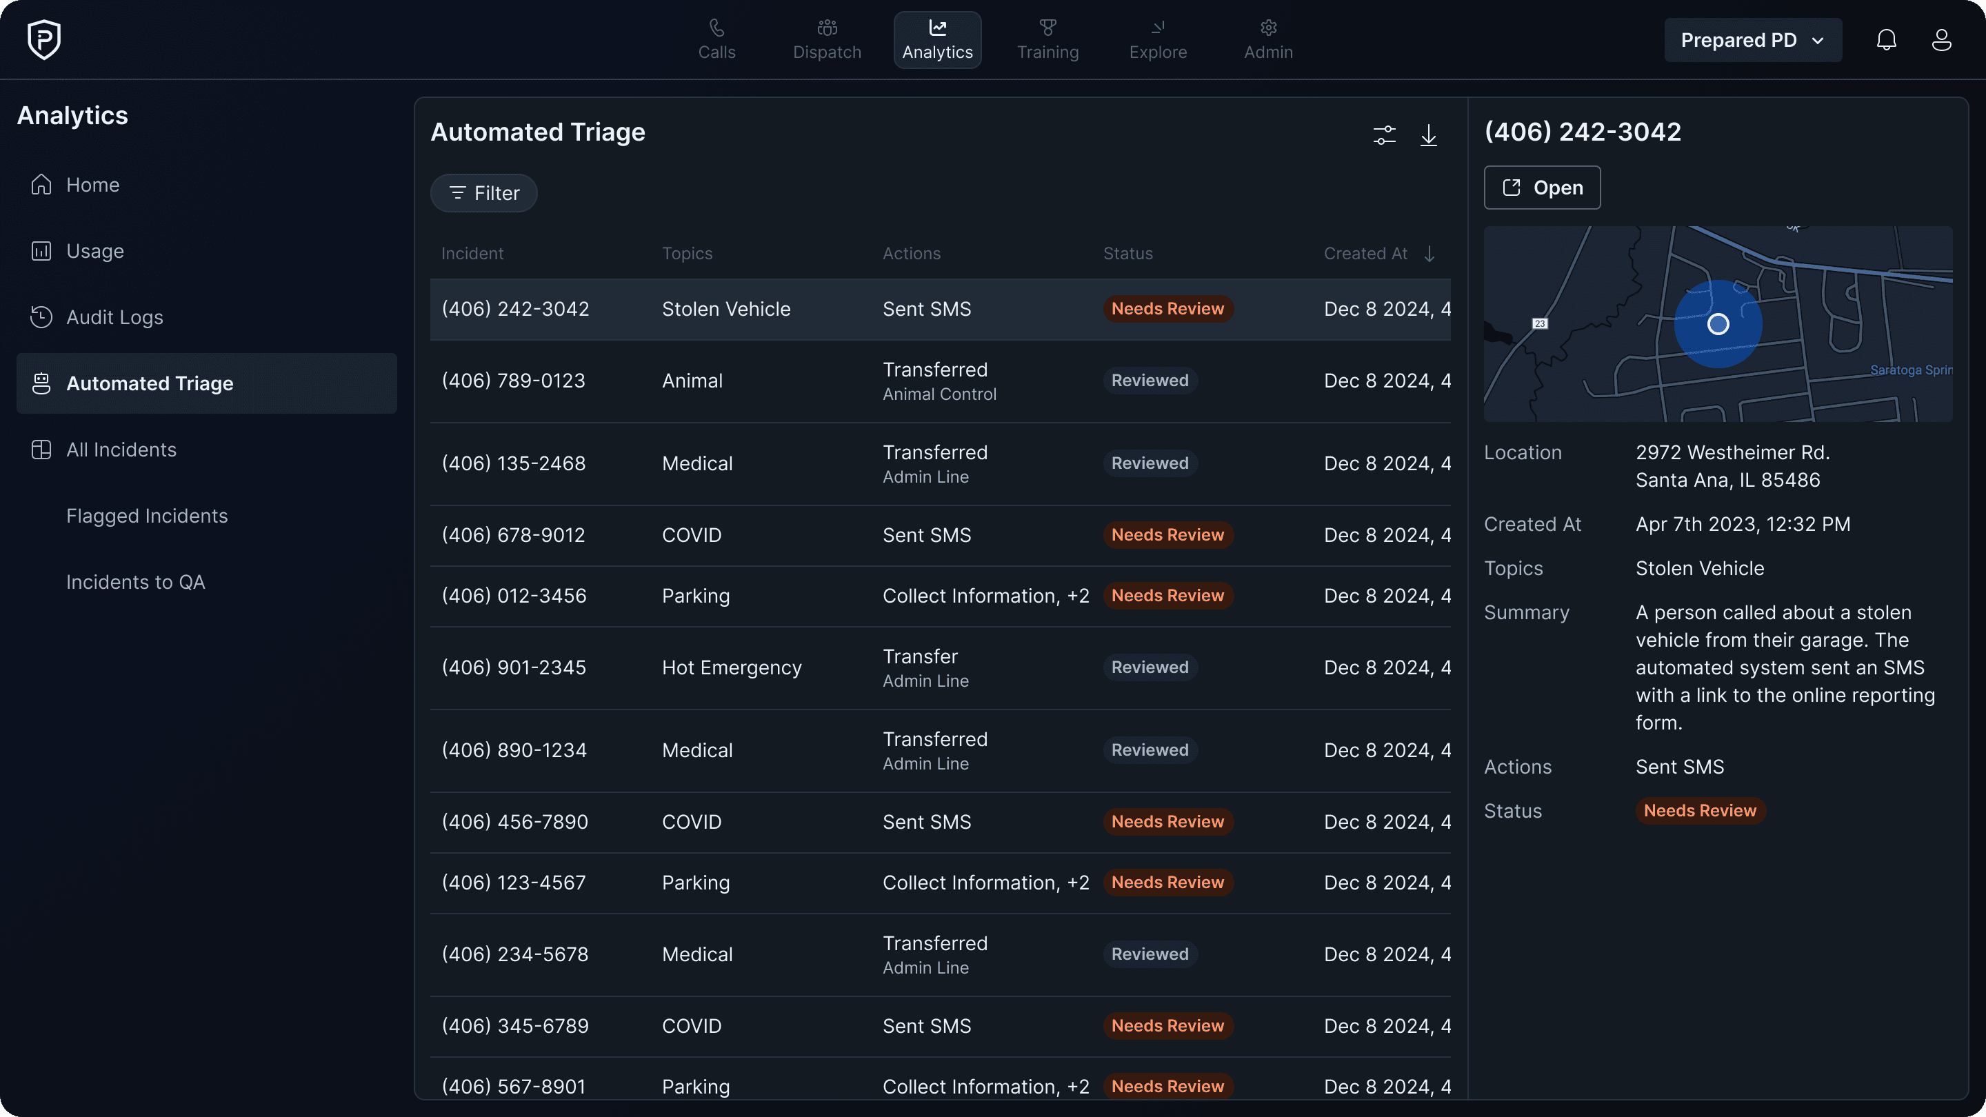Click Needs Review badge in details panel
The height and width of the screenshot is (1117, 1986).
click(x=1699, y=810)
